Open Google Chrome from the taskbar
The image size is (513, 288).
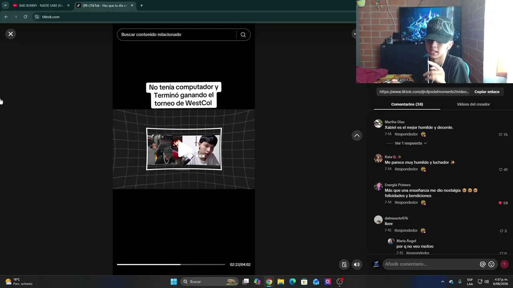tap(269, 282)
